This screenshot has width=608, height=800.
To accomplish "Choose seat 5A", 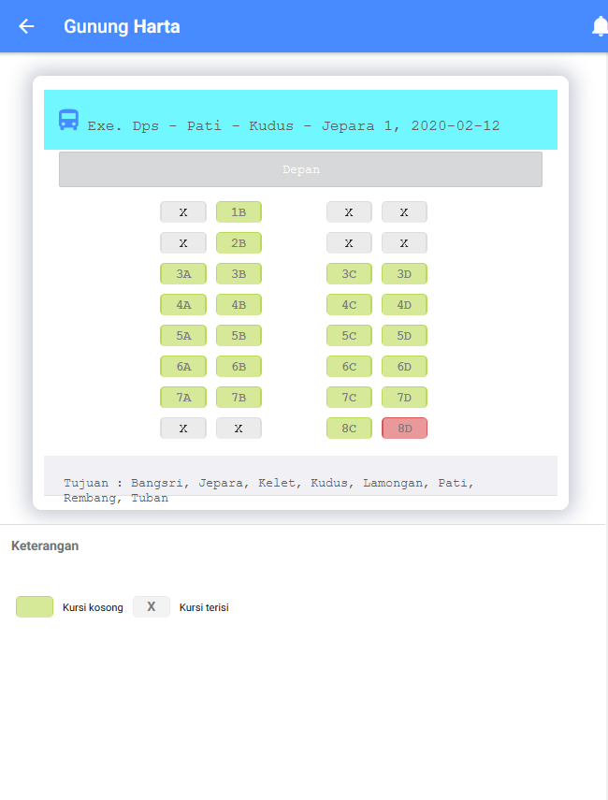I will 183,335.
